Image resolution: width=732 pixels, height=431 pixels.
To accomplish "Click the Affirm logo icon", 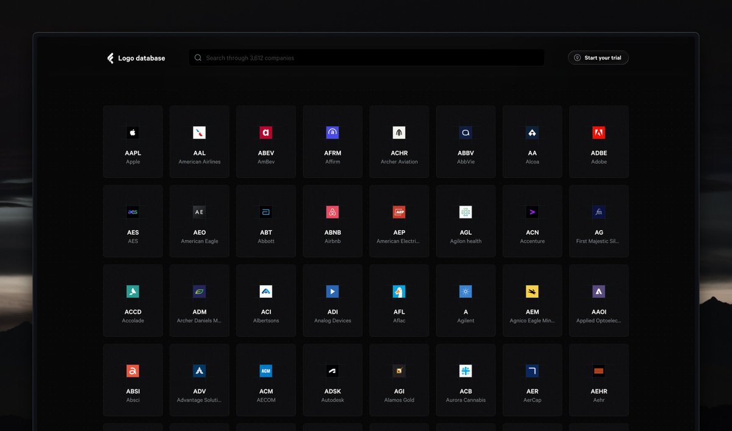I will [332, 132].
